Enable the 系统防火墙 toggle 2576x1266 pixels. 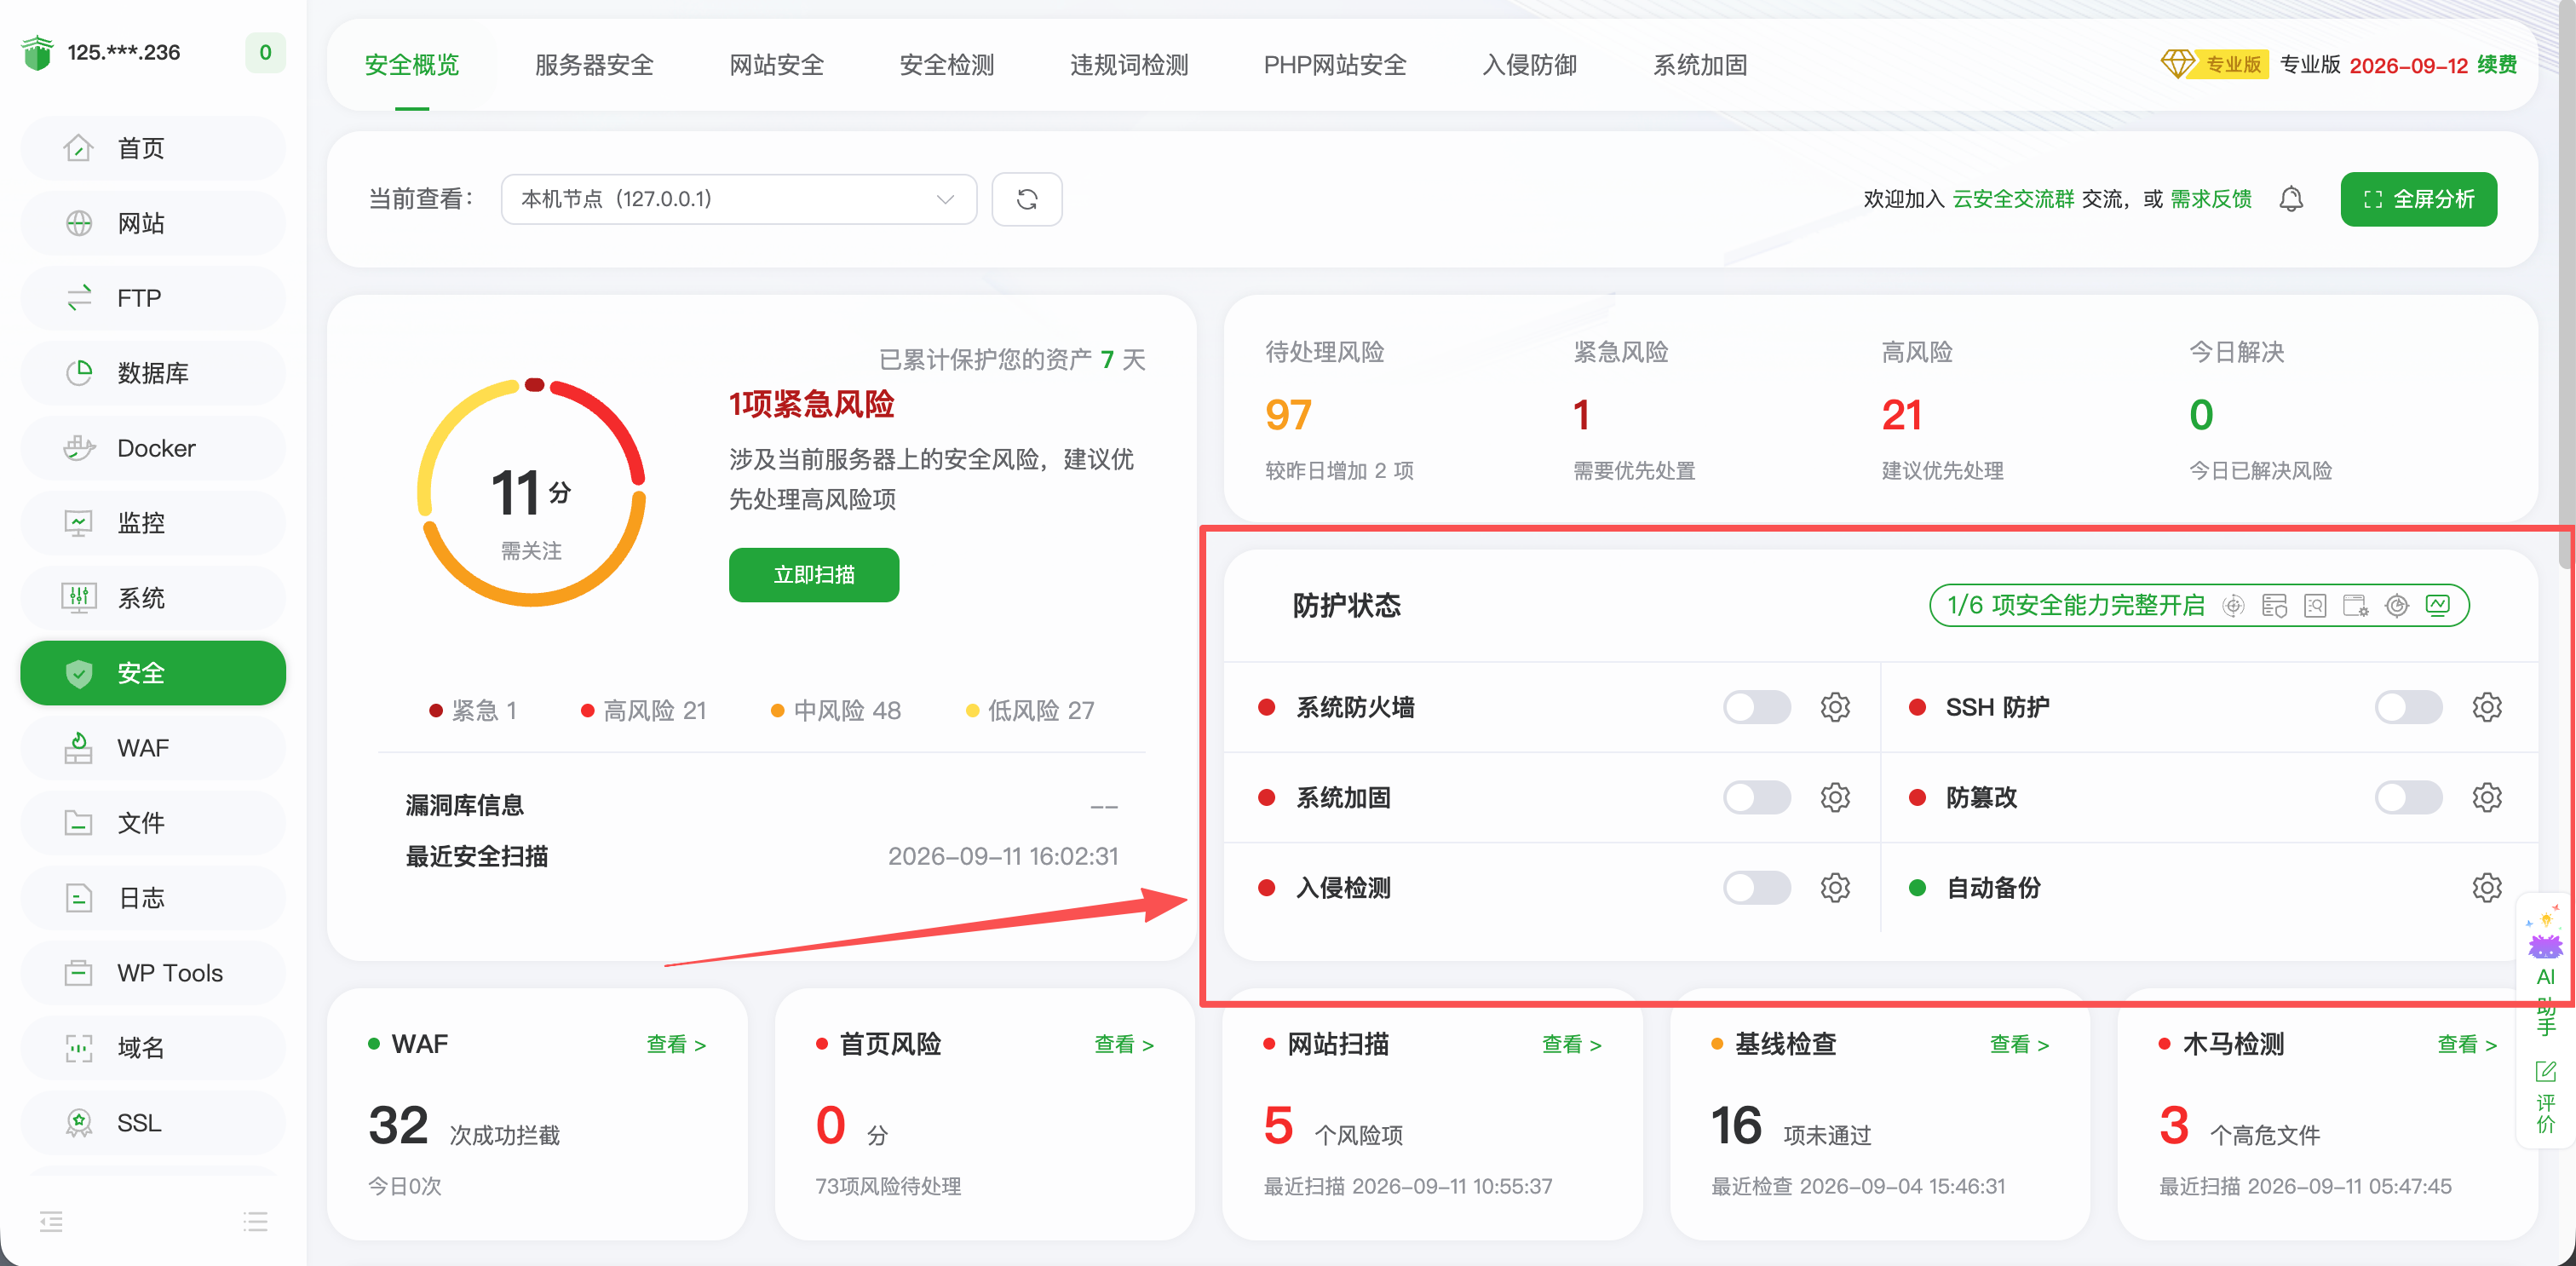[x=1756, y=707]
